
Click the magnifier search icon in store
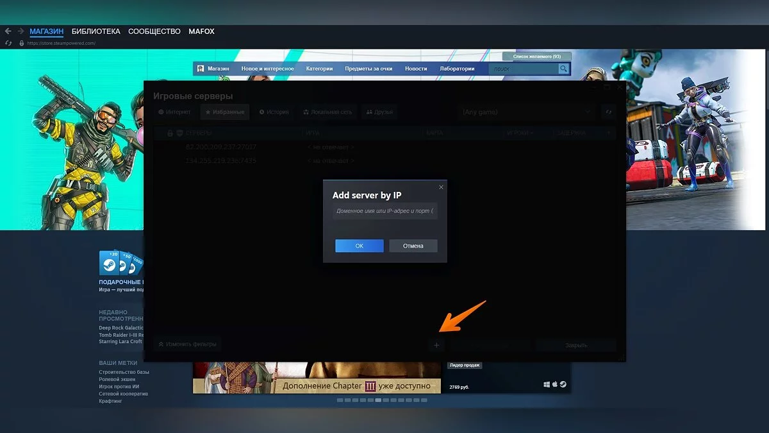point(563,69)
